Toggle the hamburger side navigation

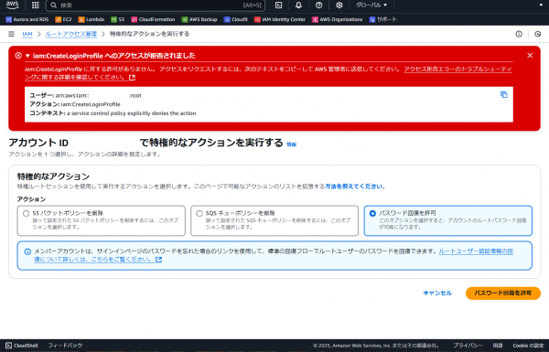11,34
